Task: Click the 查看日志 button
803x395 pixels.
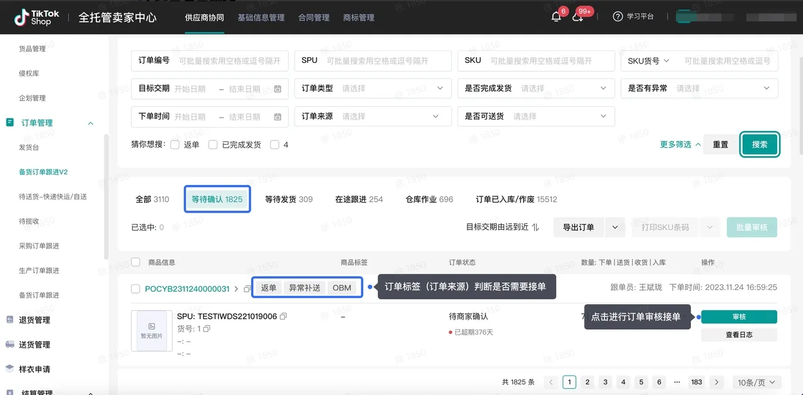Action: 739,335
